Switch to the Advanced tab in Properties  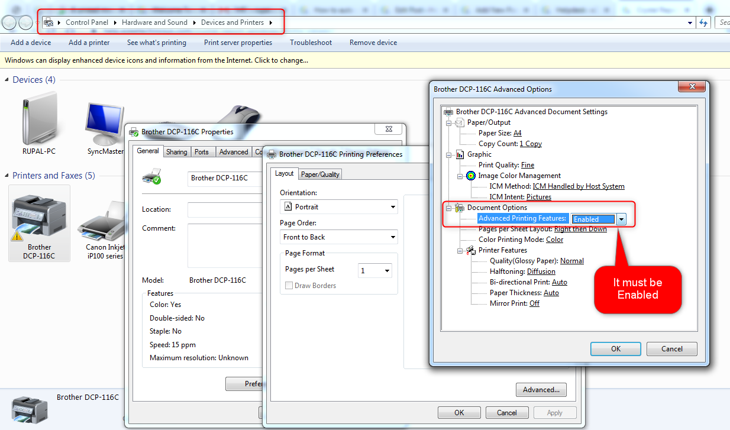point(234,152)
